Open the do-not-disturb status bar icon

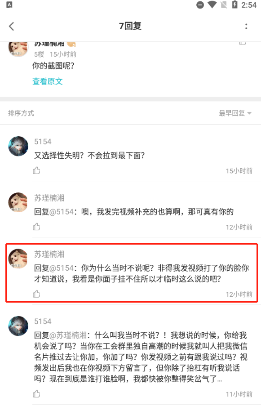200,5
